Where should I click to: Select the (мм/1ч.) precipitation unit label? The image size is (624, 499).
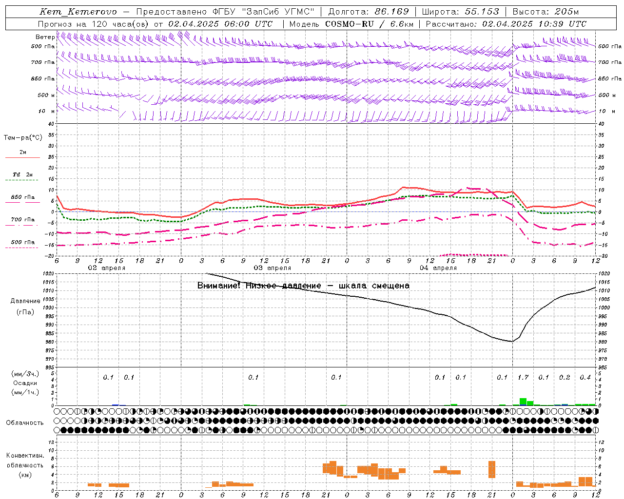(25, 392)
